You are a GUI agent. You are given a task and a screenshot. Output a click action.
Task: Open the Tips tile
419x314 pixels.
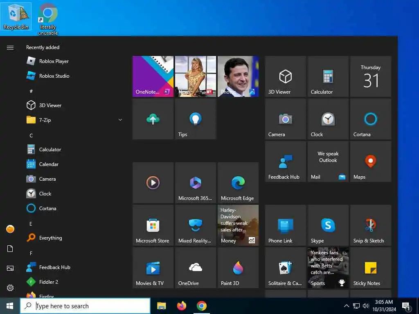click(195, 119)
